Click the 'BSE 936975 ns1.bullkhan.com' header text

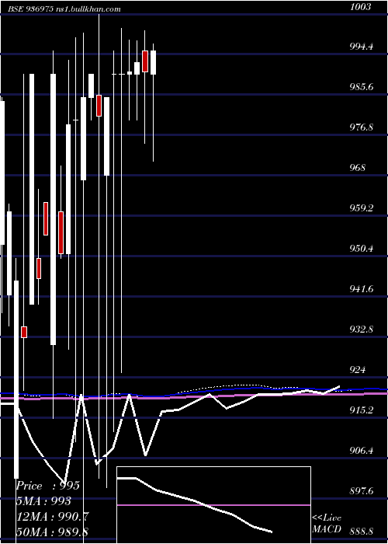(64, 9)
